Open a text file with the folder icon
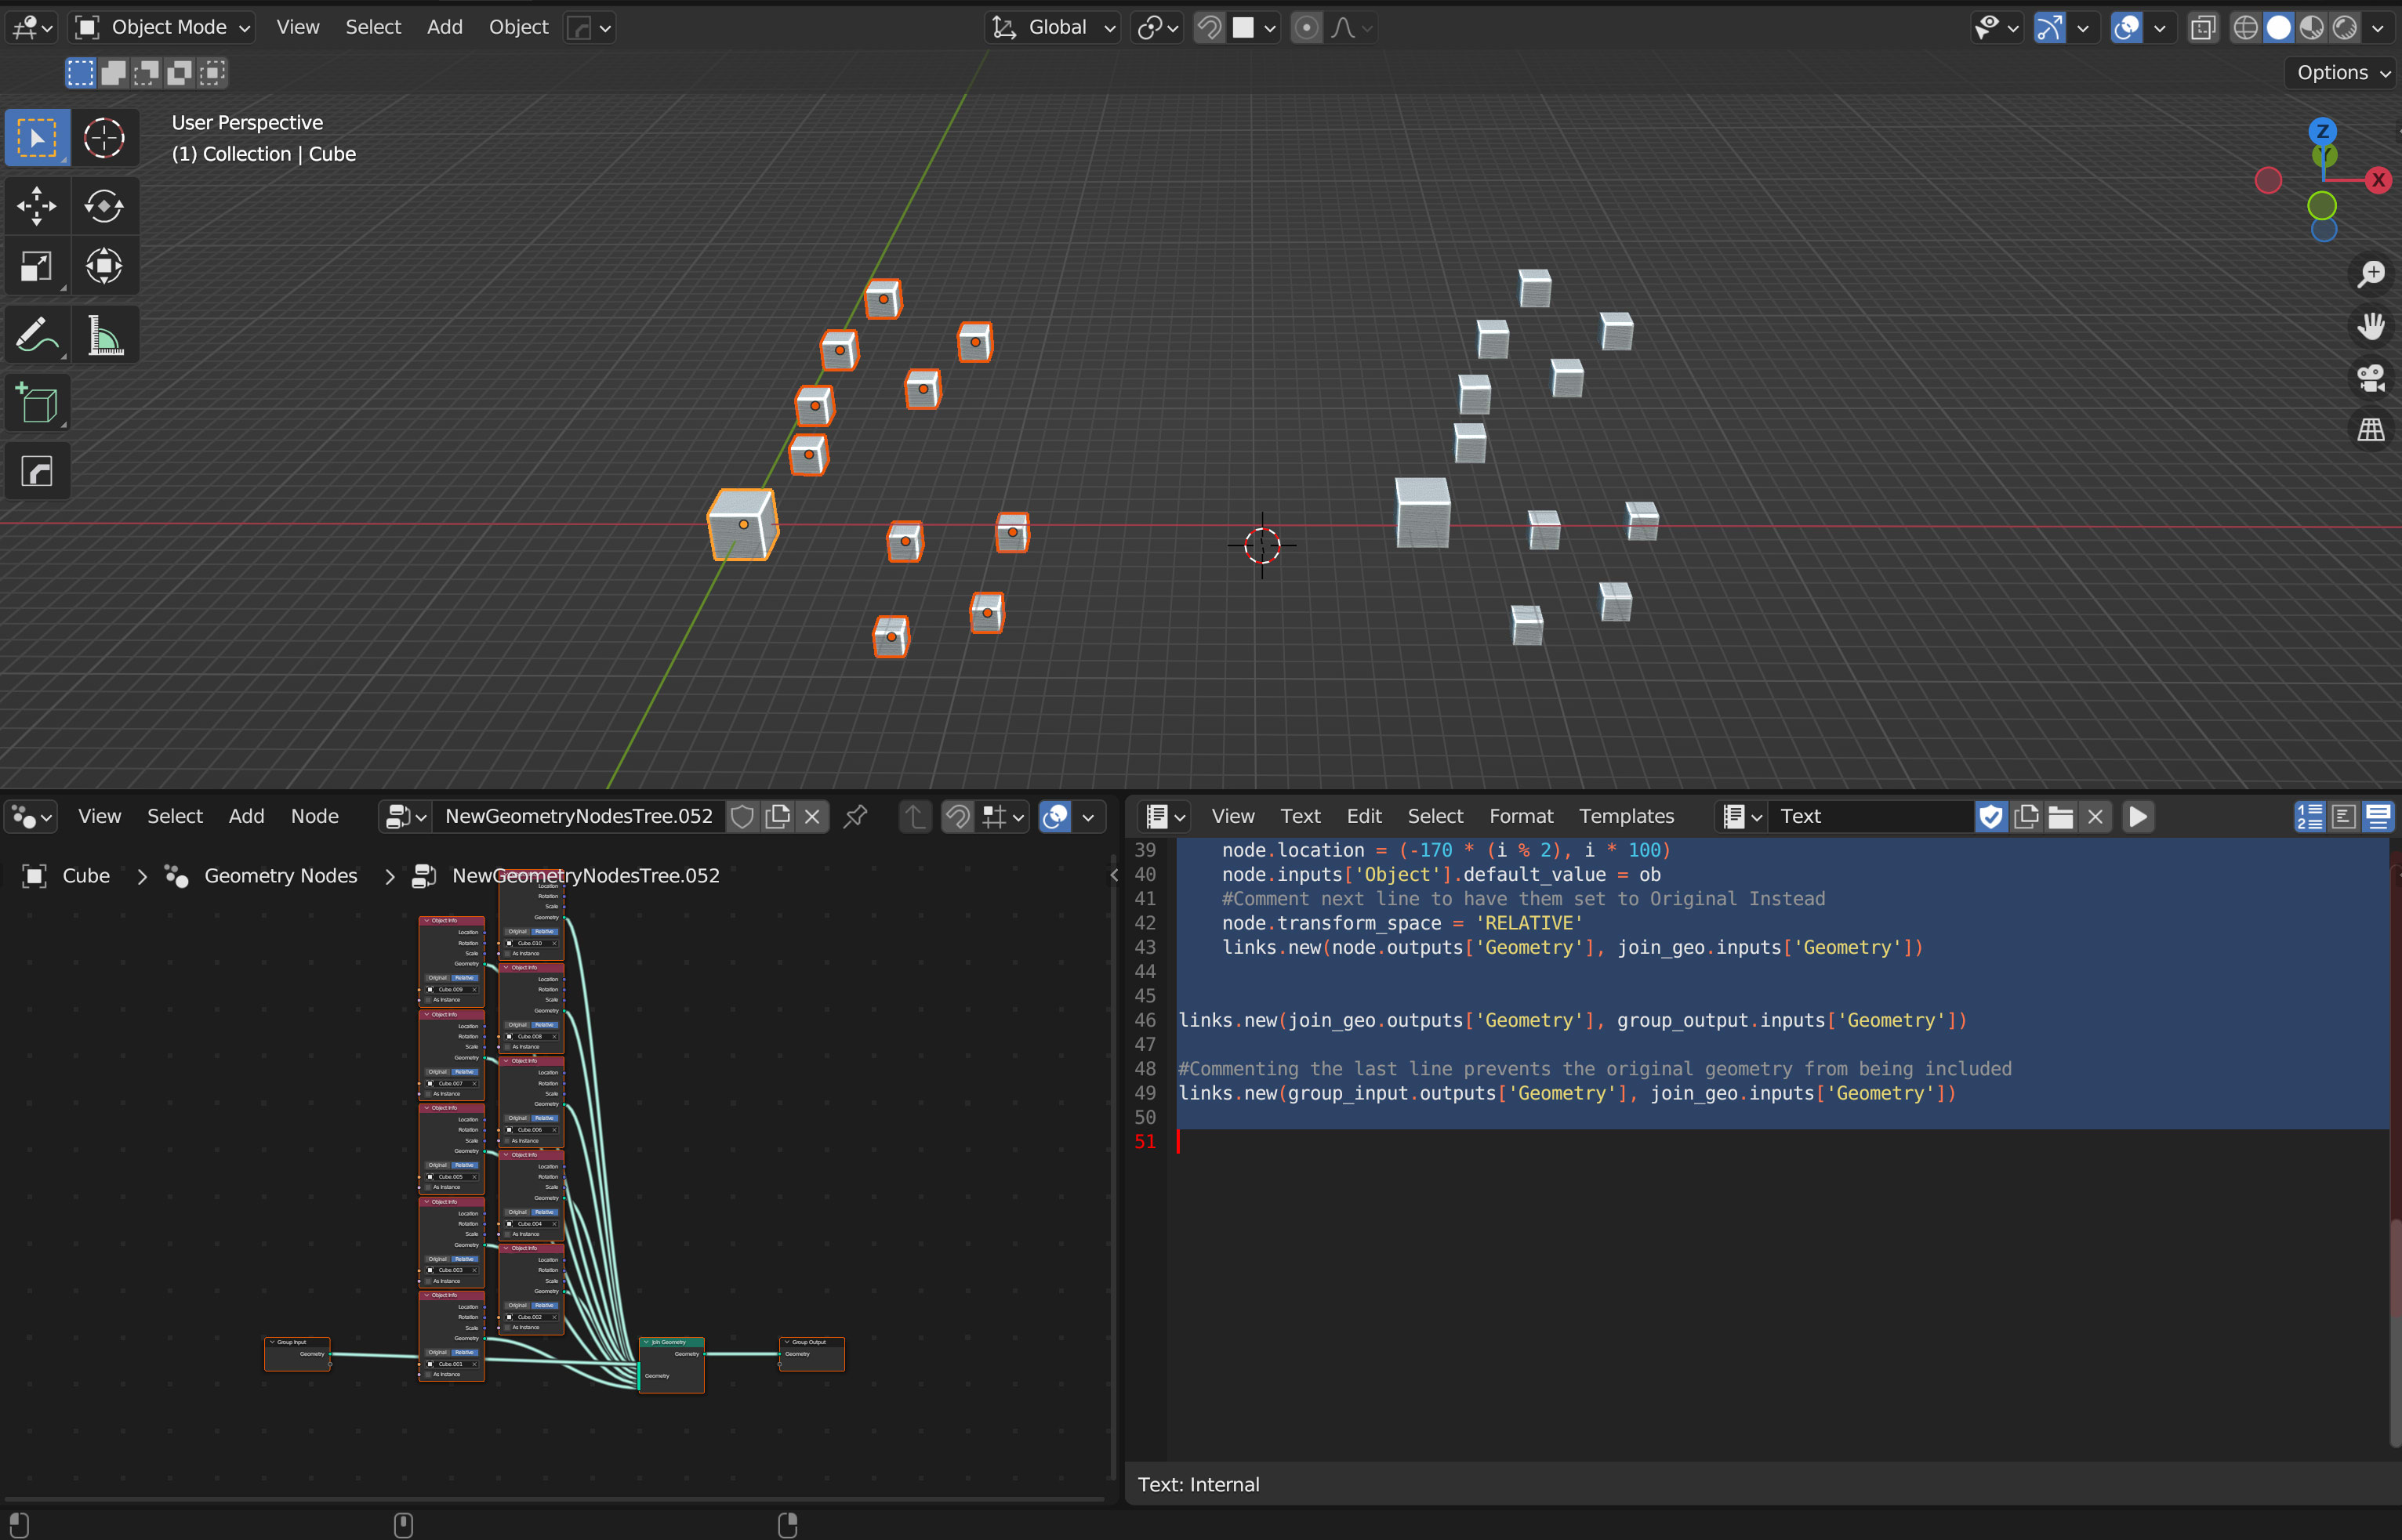The image size is (2402, 1540). pos(2061,817)
